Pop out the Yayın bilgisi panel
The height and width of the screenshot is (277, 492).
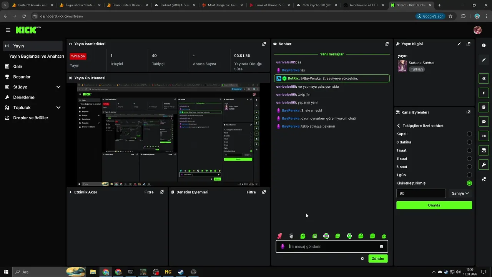point(468,44)
